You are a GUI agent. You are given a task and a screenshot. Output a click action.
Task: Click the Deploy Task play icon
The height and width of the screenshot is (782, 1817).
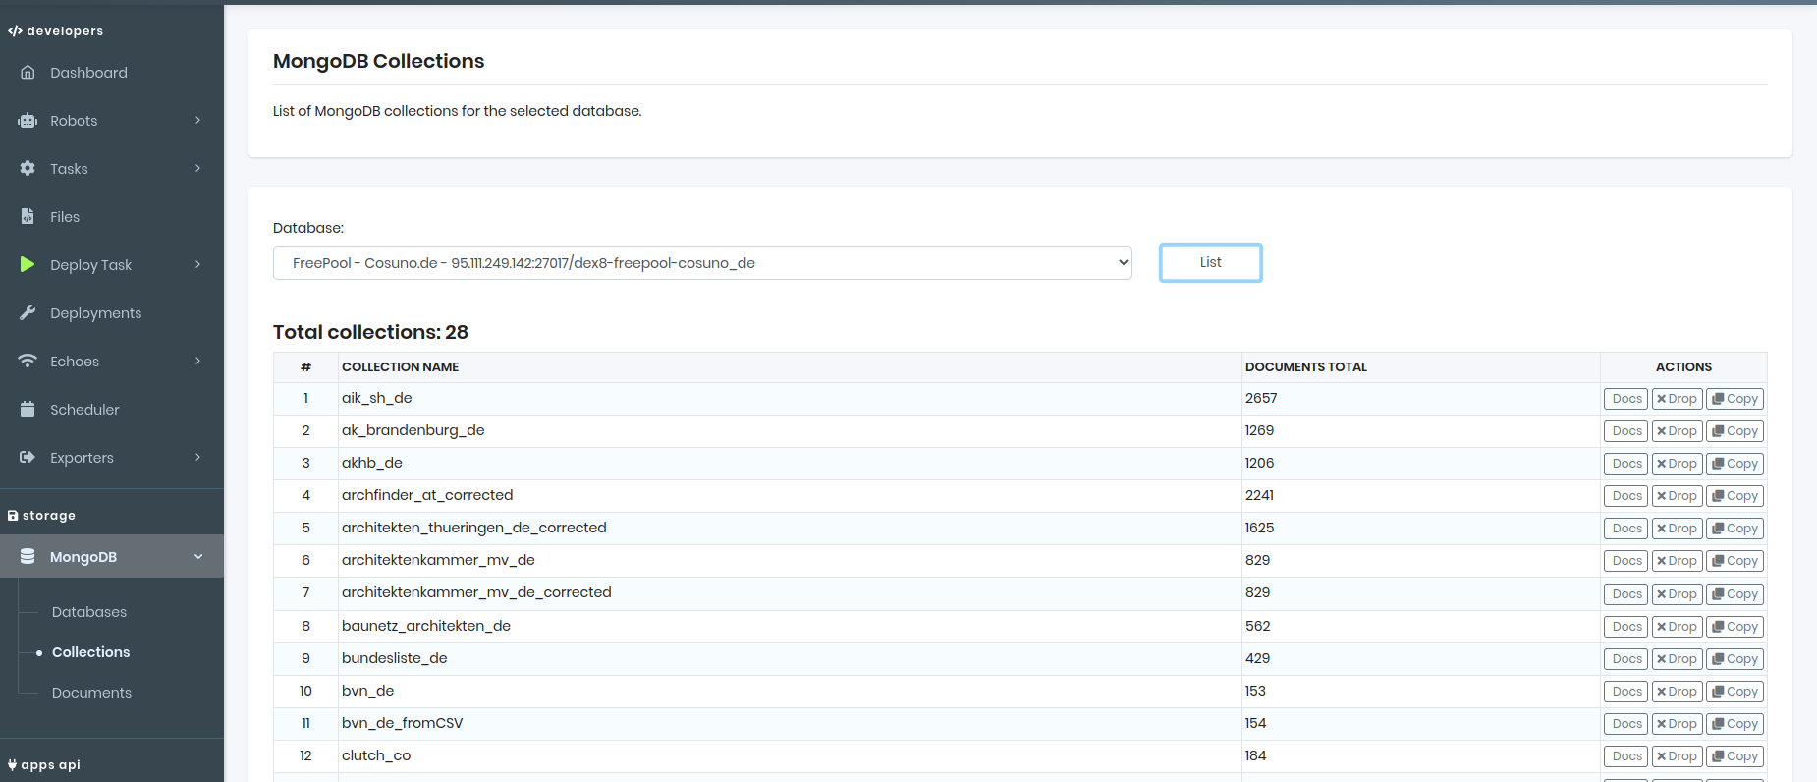pos(28,264)
